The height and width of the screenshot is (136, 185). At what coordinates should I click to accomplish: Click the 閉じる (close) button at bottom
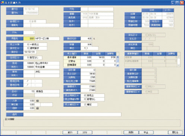tap(175, 132)
